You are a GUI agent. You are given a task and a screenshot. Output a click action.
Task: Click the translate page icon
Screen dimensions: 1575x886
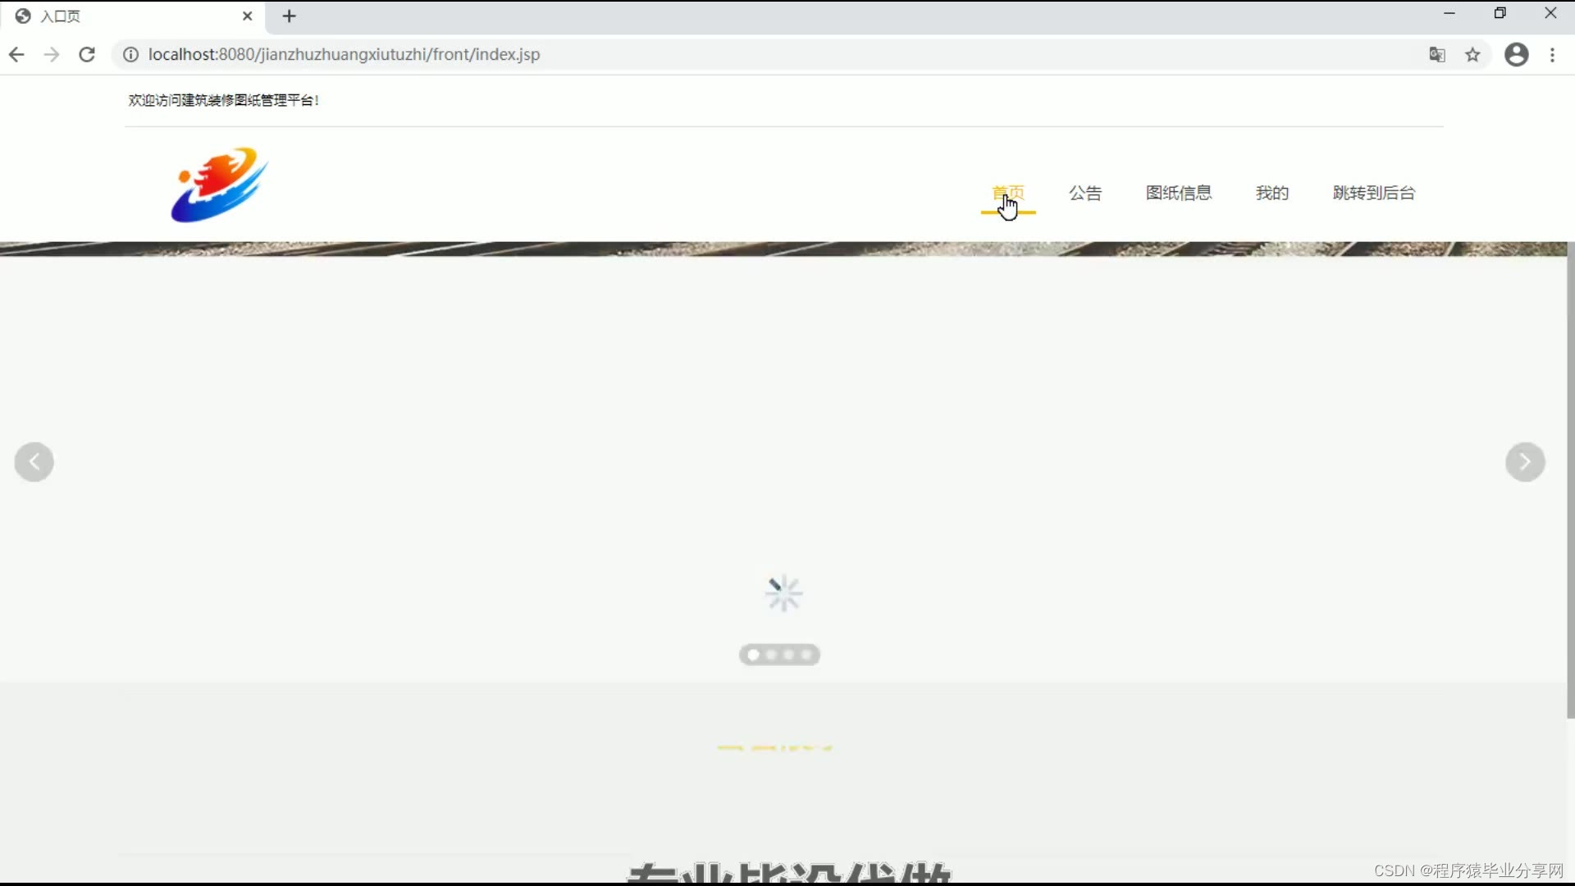tap(1437, 55)
